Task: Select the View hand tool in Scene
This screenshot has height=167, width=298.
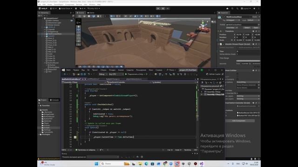Action: point(79,26)
